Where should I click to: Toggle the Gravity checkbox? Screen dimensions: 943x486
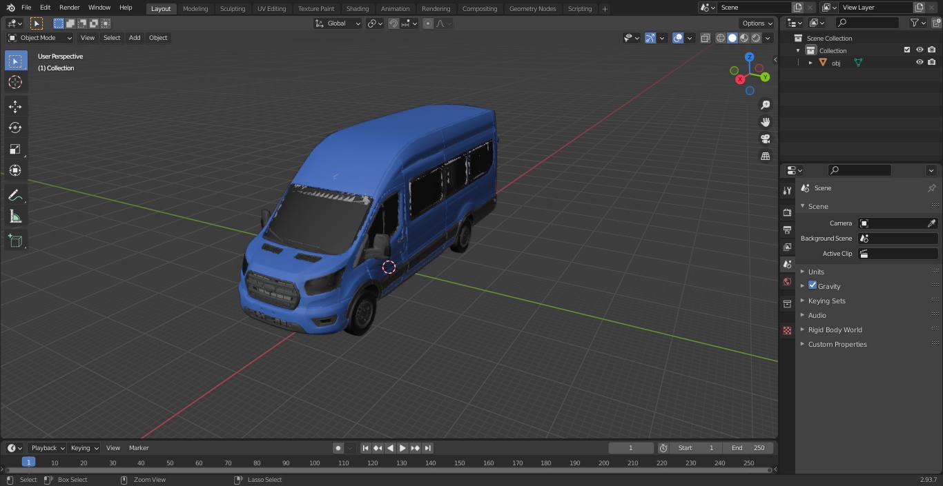click(813, 285)
